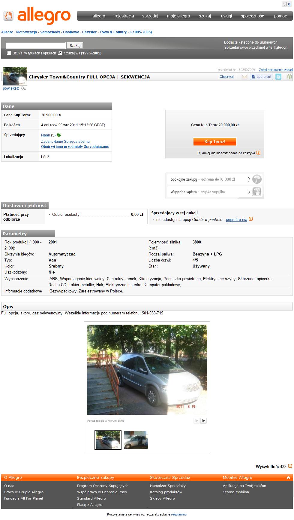Open the shopping cart icon
This screenshot has height=520, width=294.
pos(284,4)
